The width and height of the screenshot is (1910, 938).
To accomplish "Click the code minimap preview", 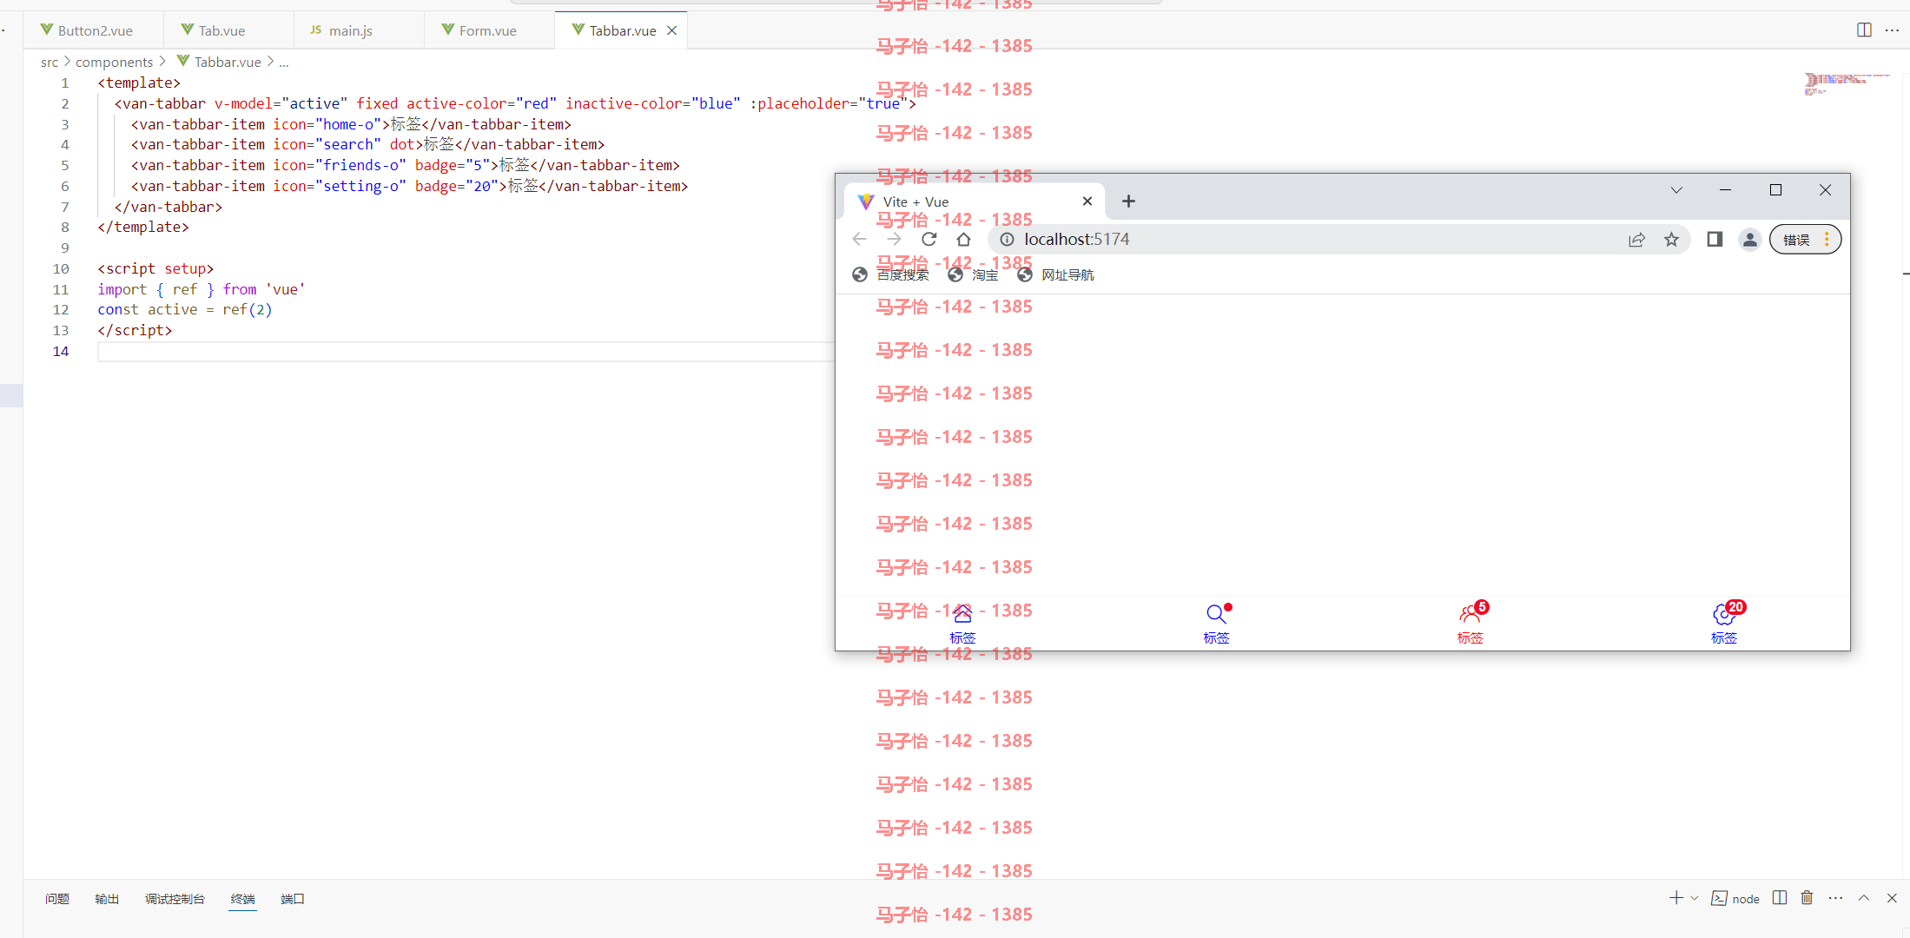I will (1847, 84).
